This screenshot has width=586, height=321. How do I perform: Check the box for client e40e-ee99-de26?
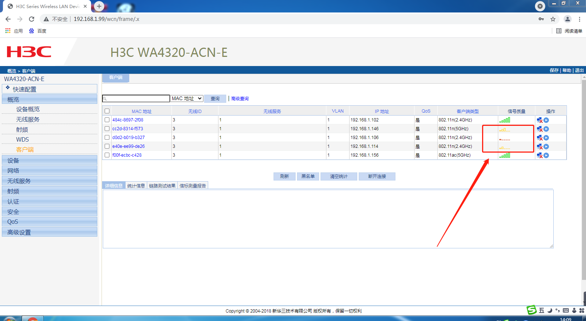[x=107, y=146]
